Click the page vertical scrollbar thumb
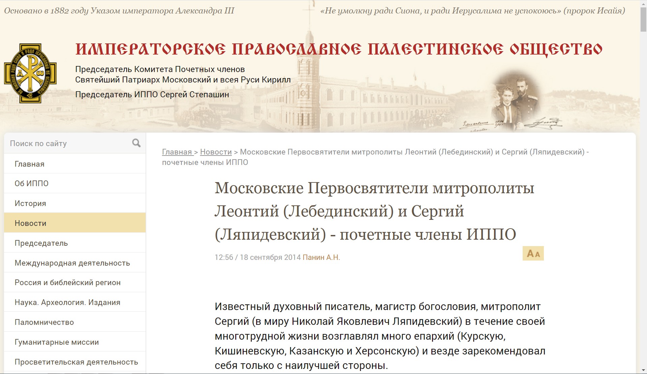Image resolution: width=647 pixels, height=374 pixels. [643, 20]
